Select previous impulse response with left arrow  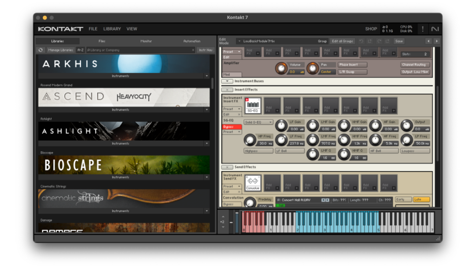pos(324,200)
